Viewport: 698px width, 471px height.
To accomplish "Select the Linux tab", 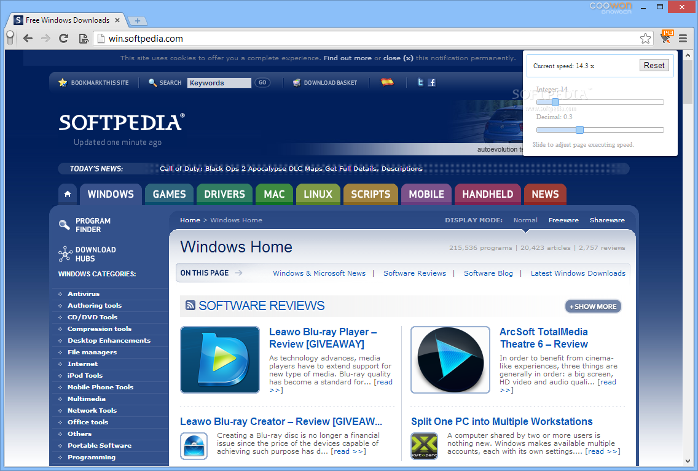I will [318, 195].
